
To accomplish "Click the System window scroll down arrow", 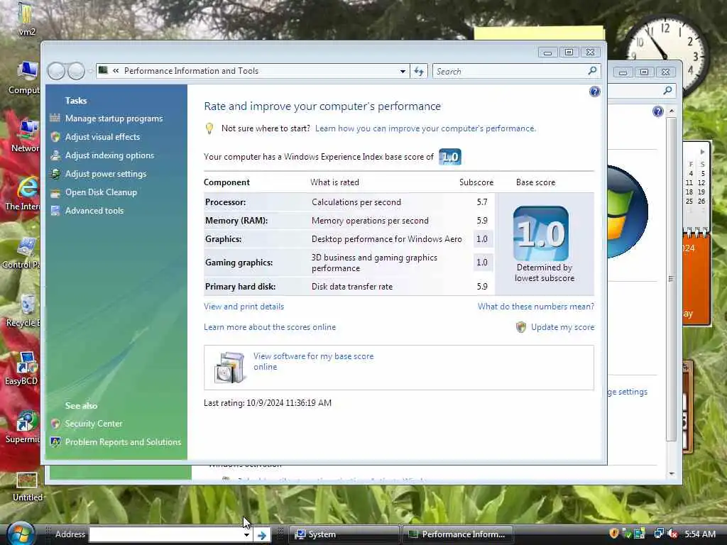I will point(672,473).
